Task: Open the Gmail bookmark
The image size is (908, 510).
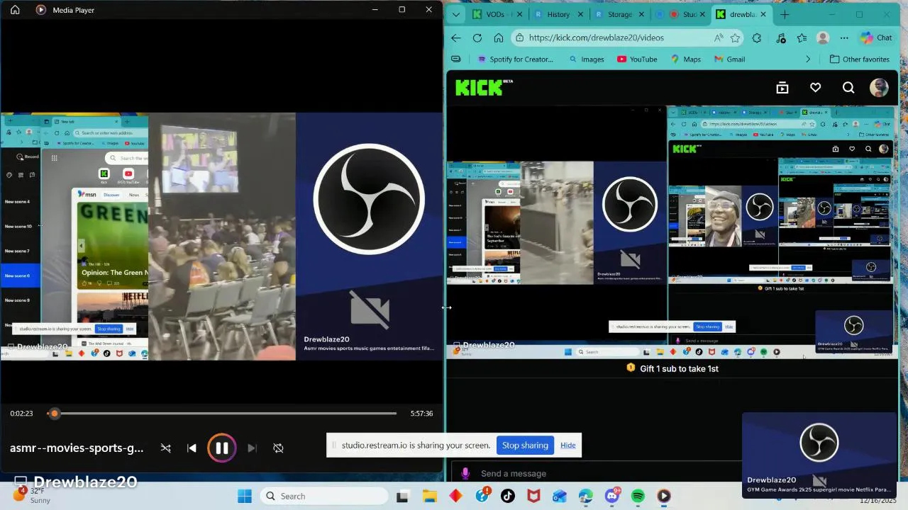Action: click(x=729, y=59)
